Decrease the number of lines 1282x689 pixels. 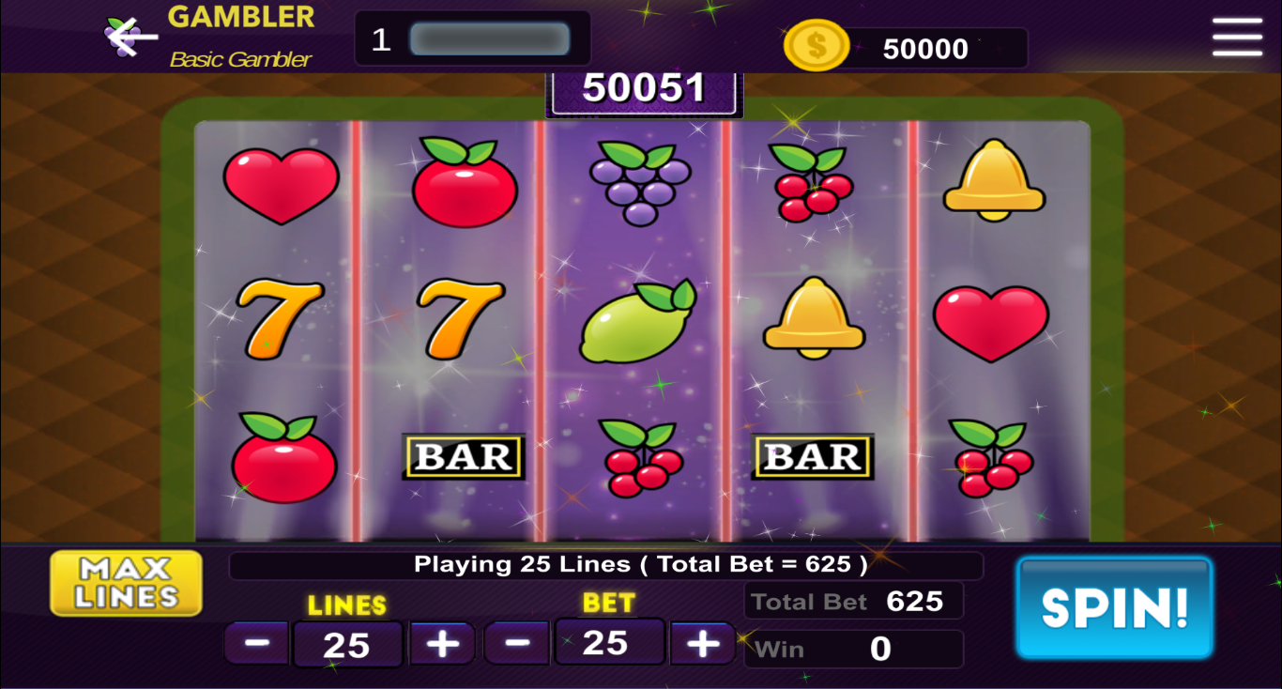[257, 644]
